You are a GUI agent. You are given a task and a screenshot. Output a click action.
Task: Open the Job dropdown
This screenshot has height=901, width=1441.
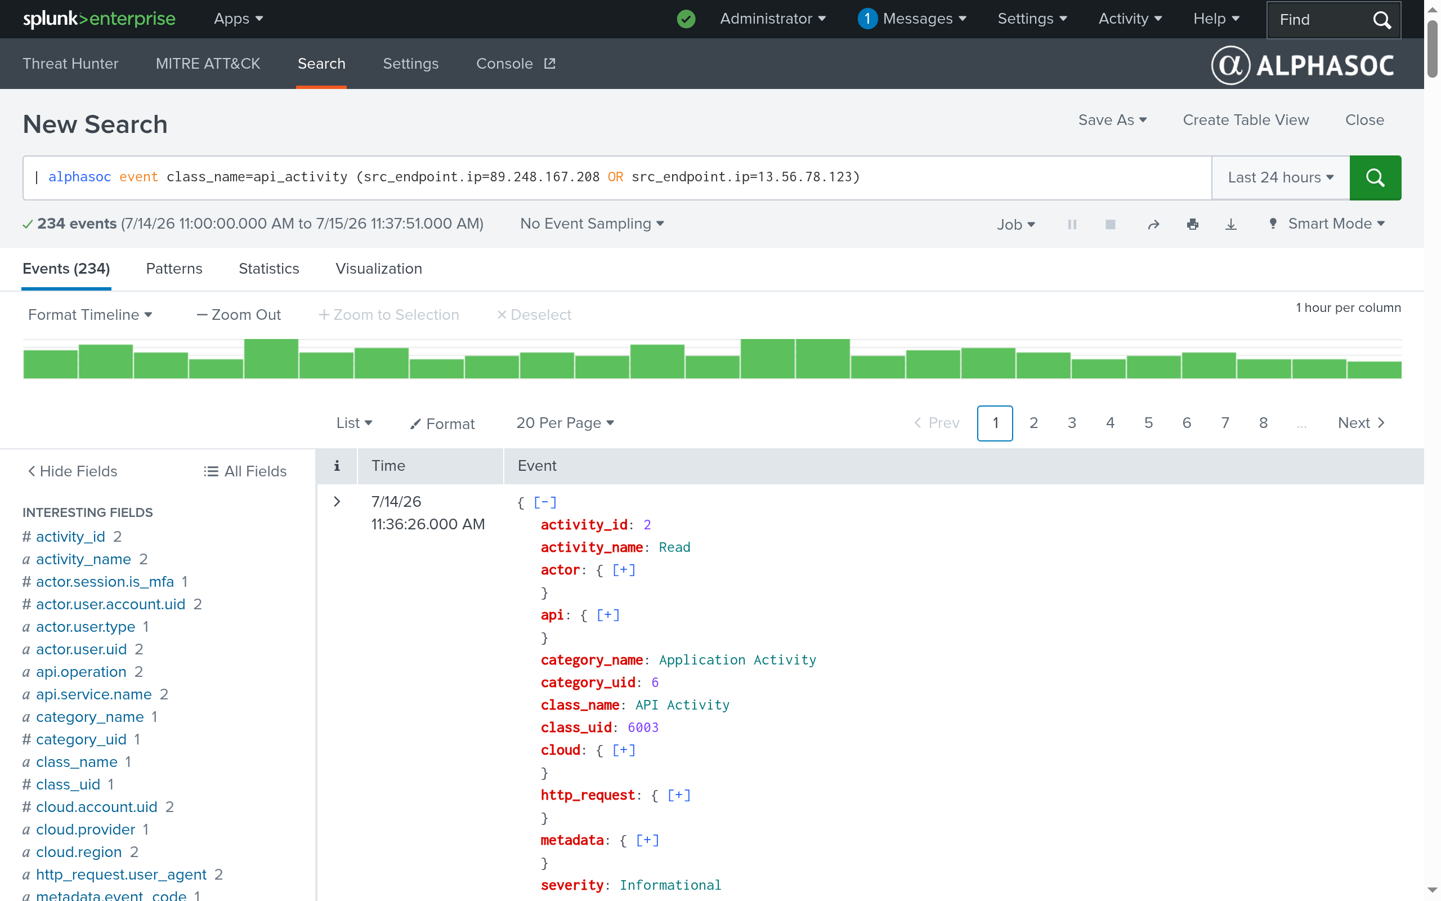point(1016,225)
